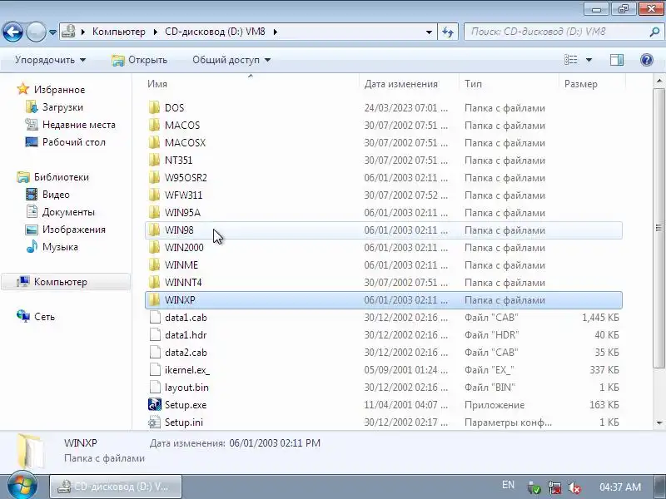Viewport: 666px width, 499px height.
Task: Click the Открыть toolbar button
Action: pos(140,60)
